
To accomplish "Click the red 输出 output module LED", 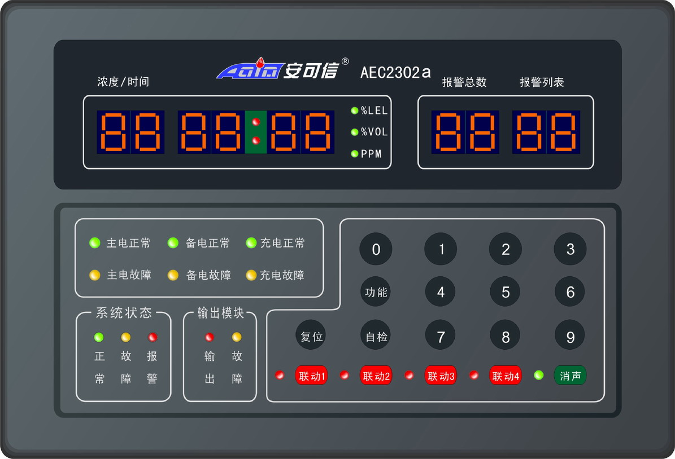I will (210, 337).
